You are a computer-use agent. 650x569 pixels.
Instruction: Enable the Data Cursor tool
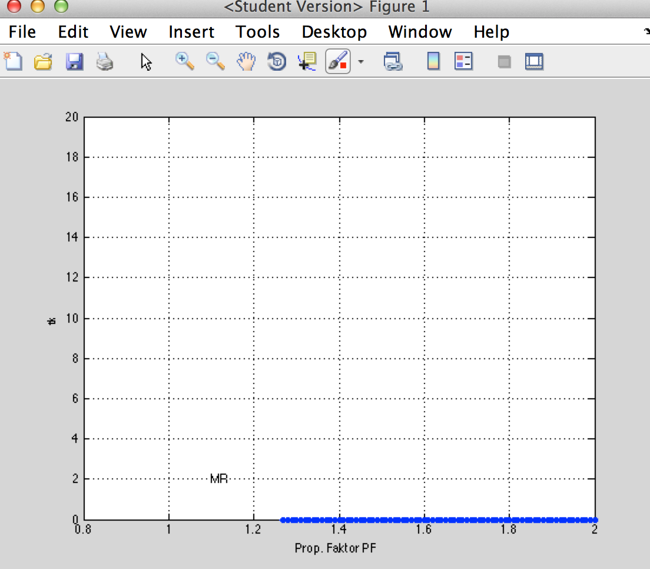[x=307, y=61]
